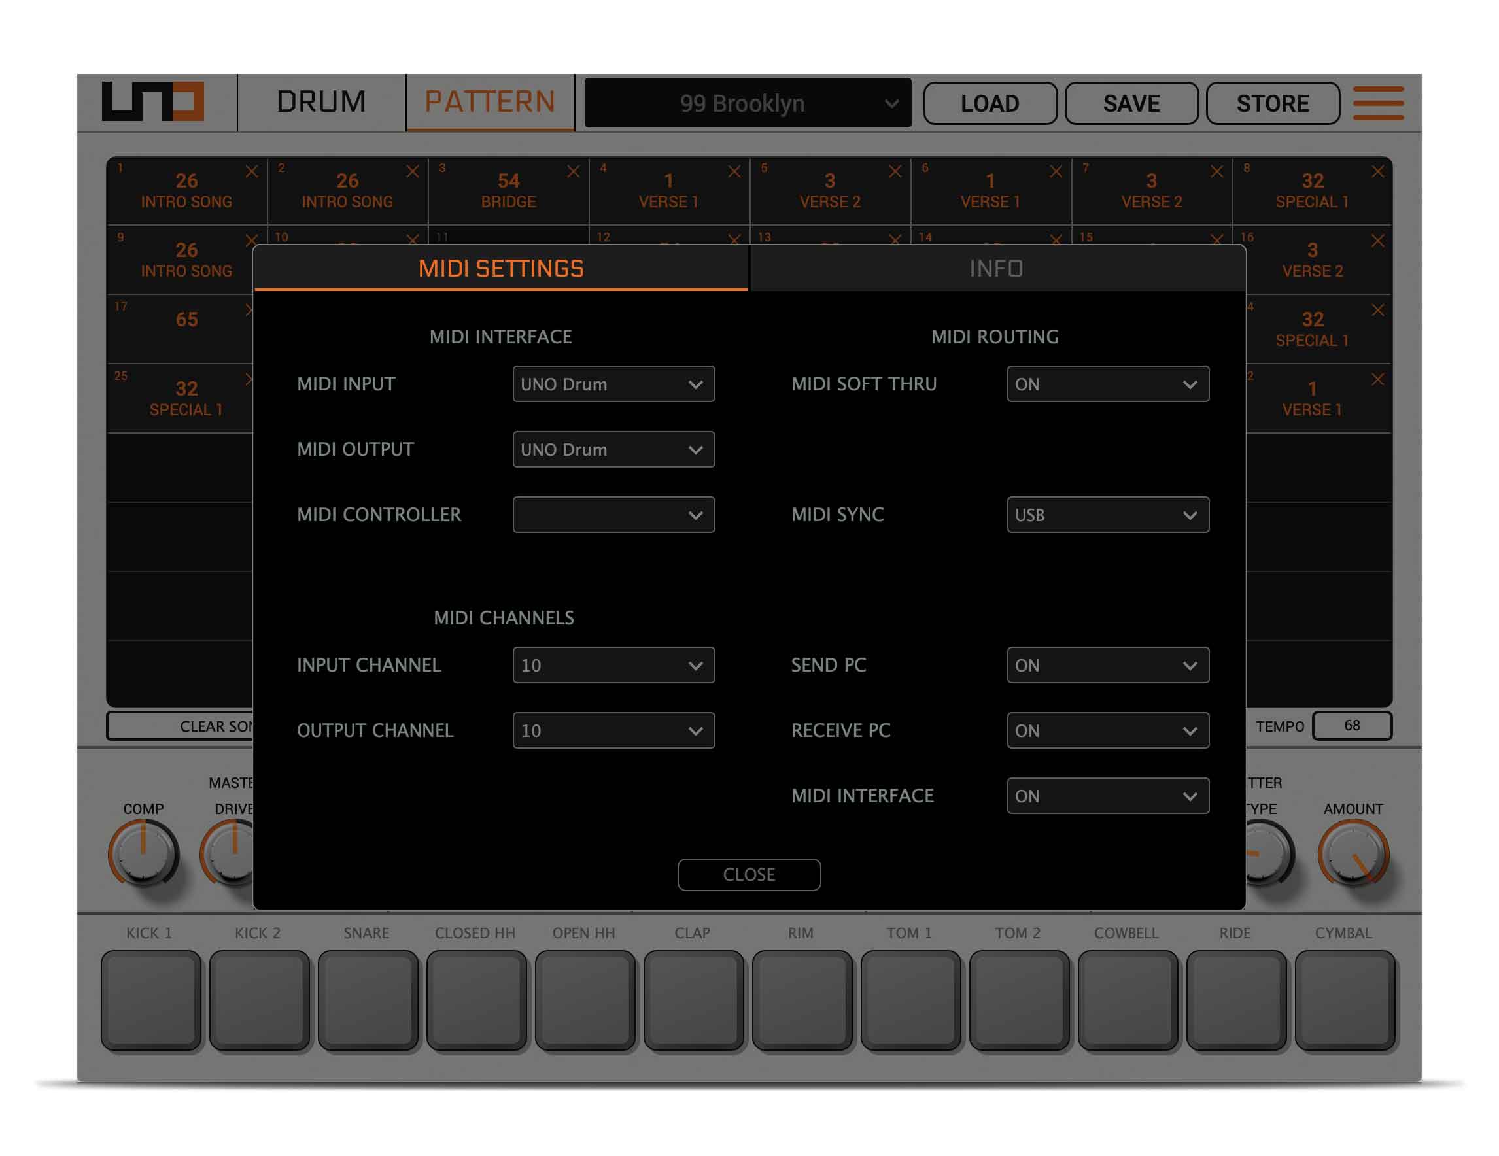This screenshot has width=1499, height=1156.
Task: Click the SAVE button
Action: (x=1129, y=102)
